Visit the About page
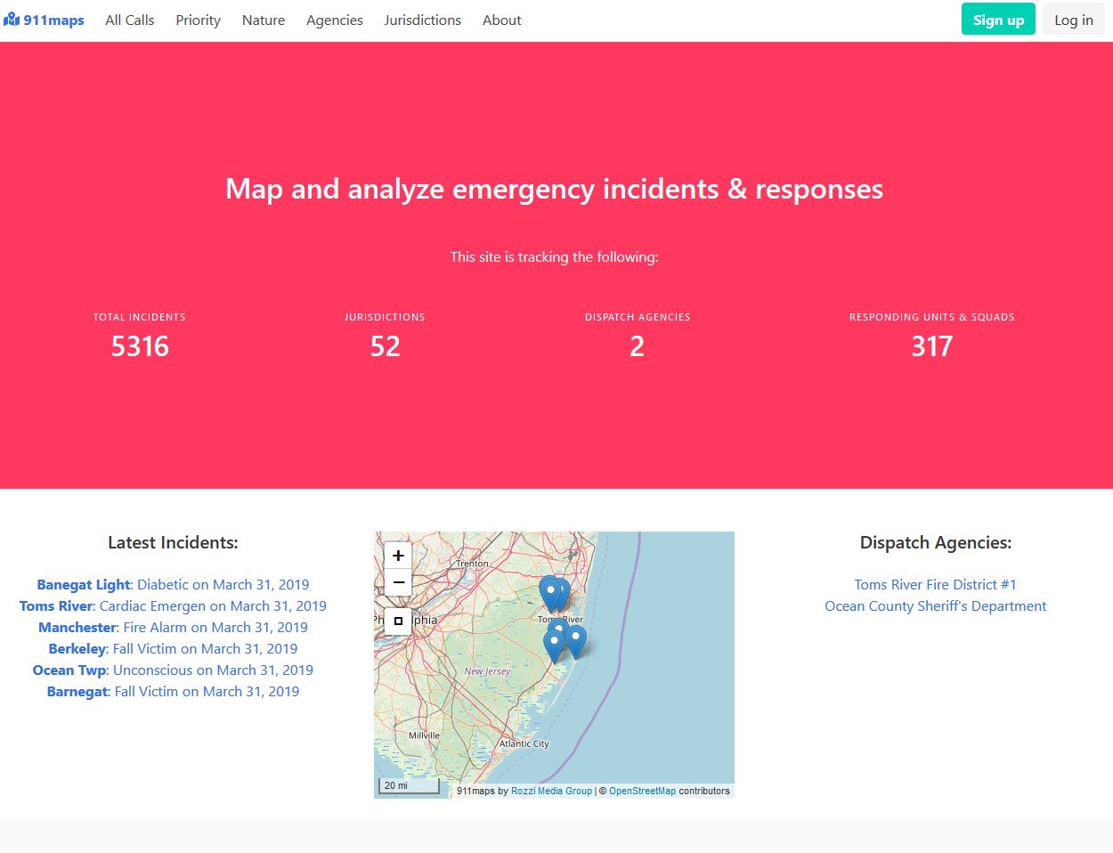1113x853 pixels. (x=502, y=20)
